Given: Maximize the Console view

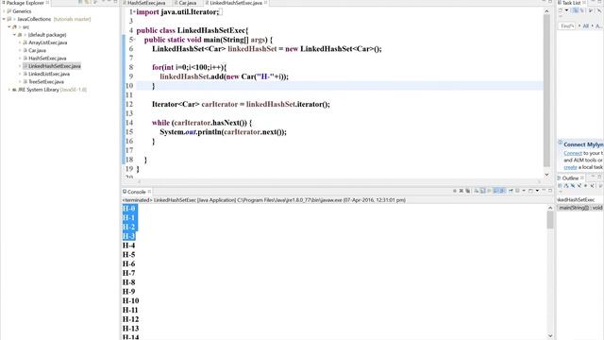Looking at the screenshot, I should (x=550, y=191).
